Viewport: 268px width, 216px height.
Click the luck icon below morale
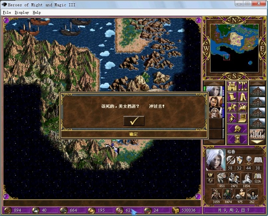211,181
